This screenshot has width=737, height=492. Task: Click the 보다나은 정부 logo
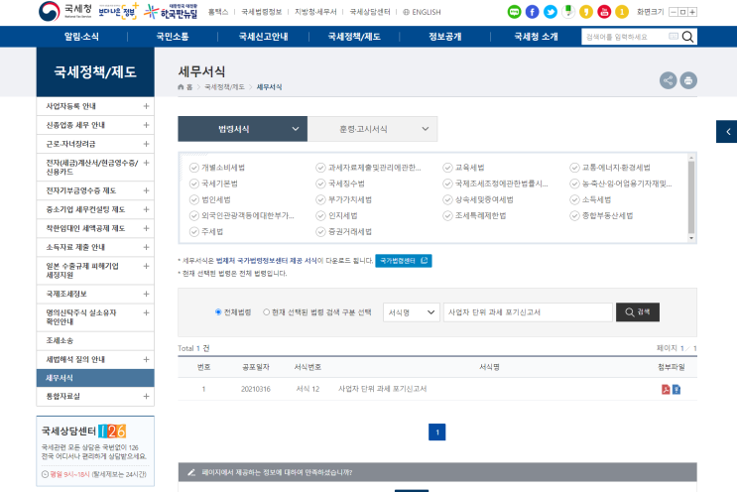[x=118, y=11]
